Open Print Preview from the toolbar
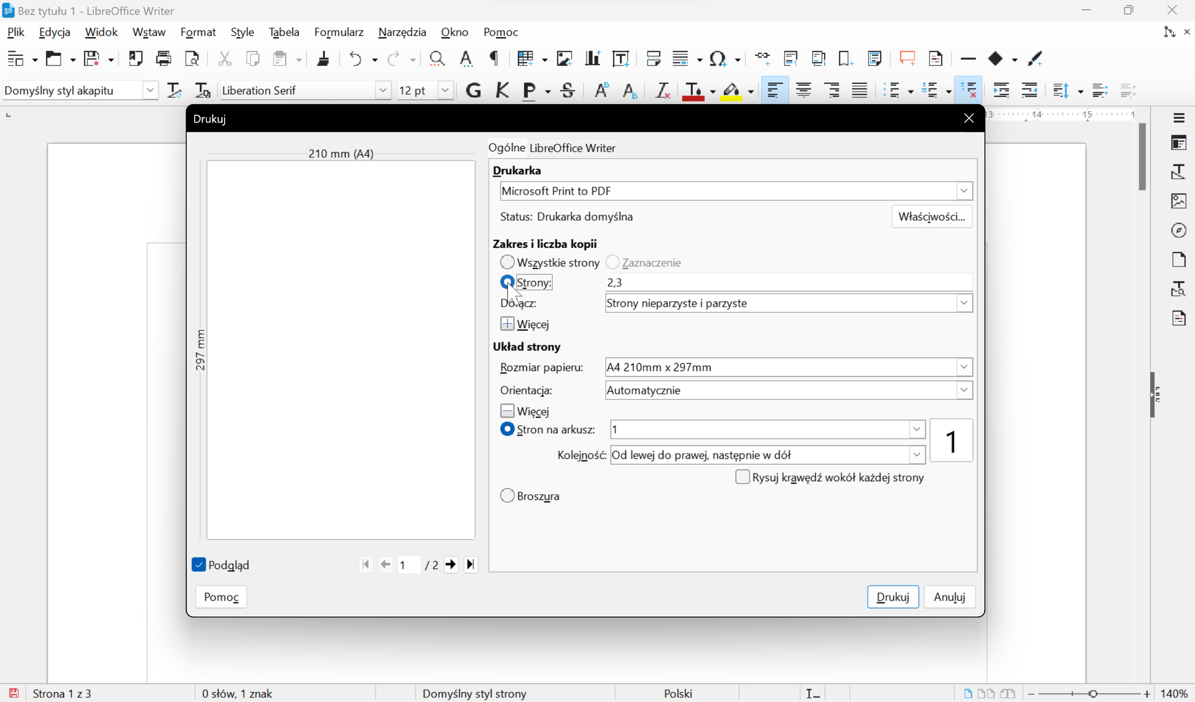Image resolution: width=1195 pixels, height=702 pixels. point(192,58)
